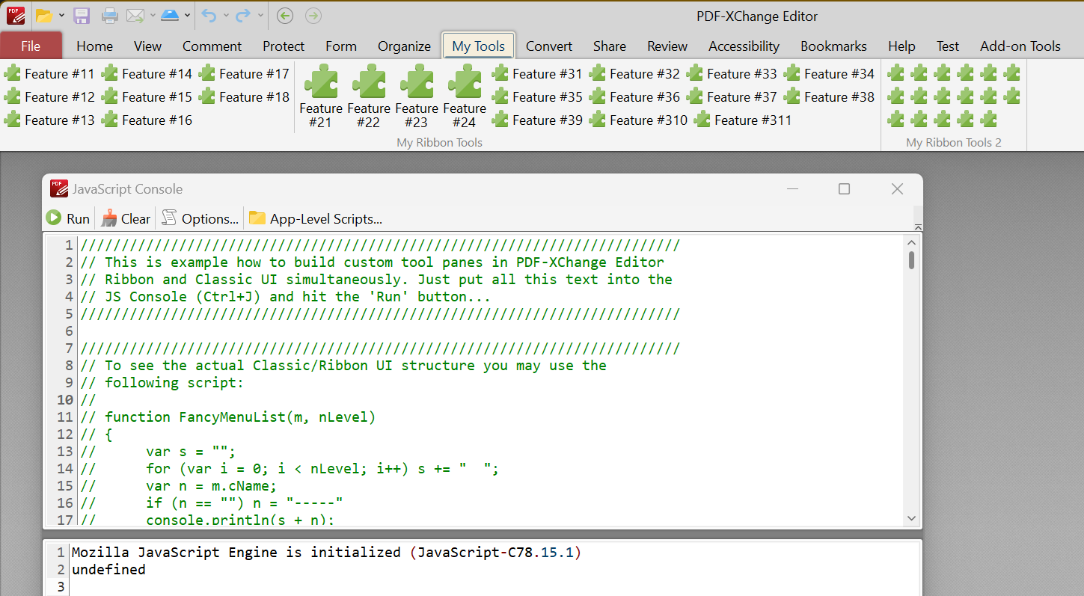
Task: Collapse the console toolbar using double chevron
Action: click(x=918, y=227)
